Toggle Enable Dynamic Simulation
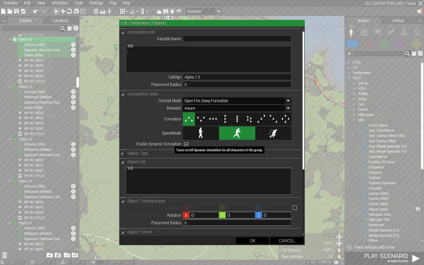The height and width of the screenshot is (265, 424). point(186,144)
